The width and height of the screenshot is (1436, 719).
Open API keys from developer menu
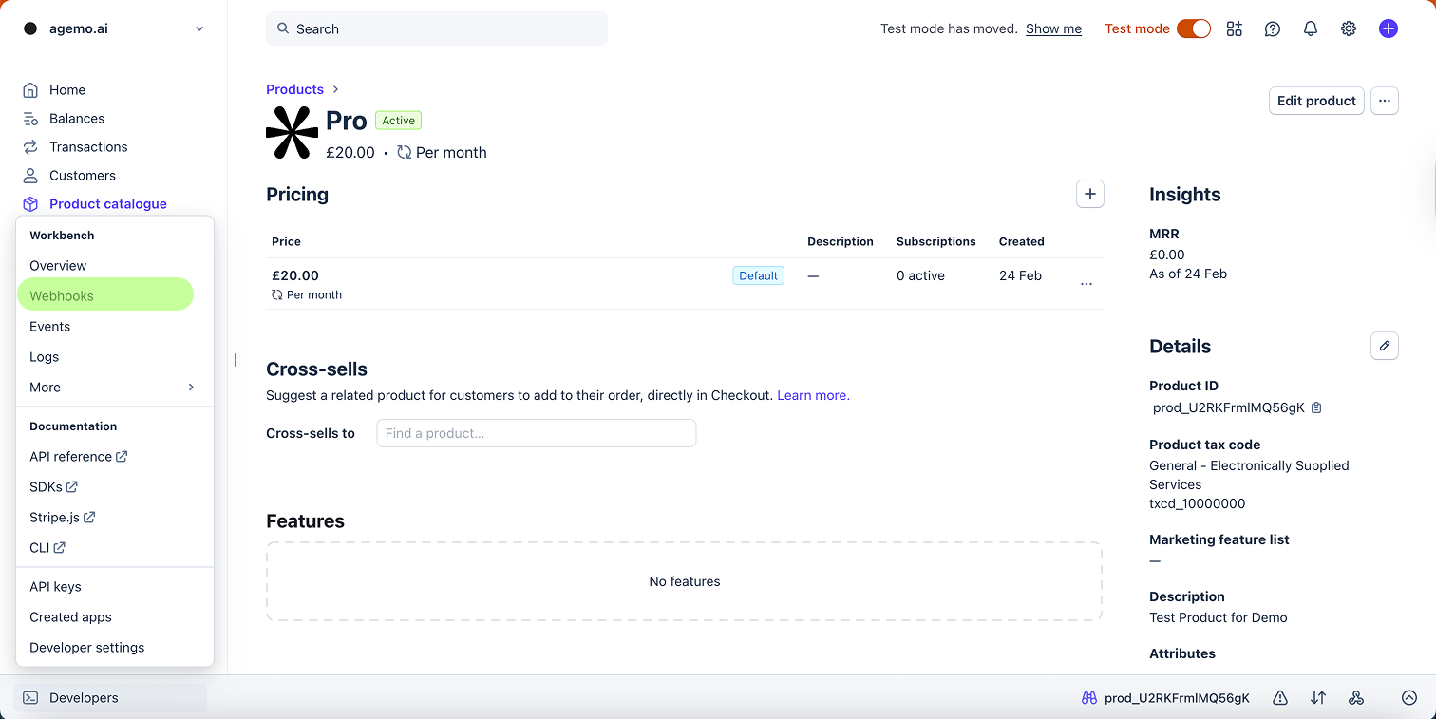55,587
